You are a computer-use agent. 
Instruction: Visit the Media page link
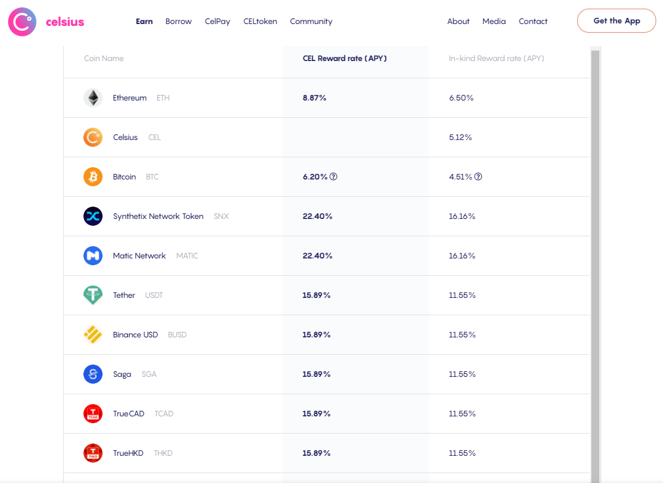point(494,21)
